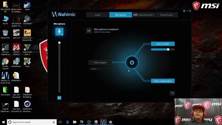The width and height of the screenshot is (222, 125).
Task: Select the New Text Document file
Action: [16, 92]
